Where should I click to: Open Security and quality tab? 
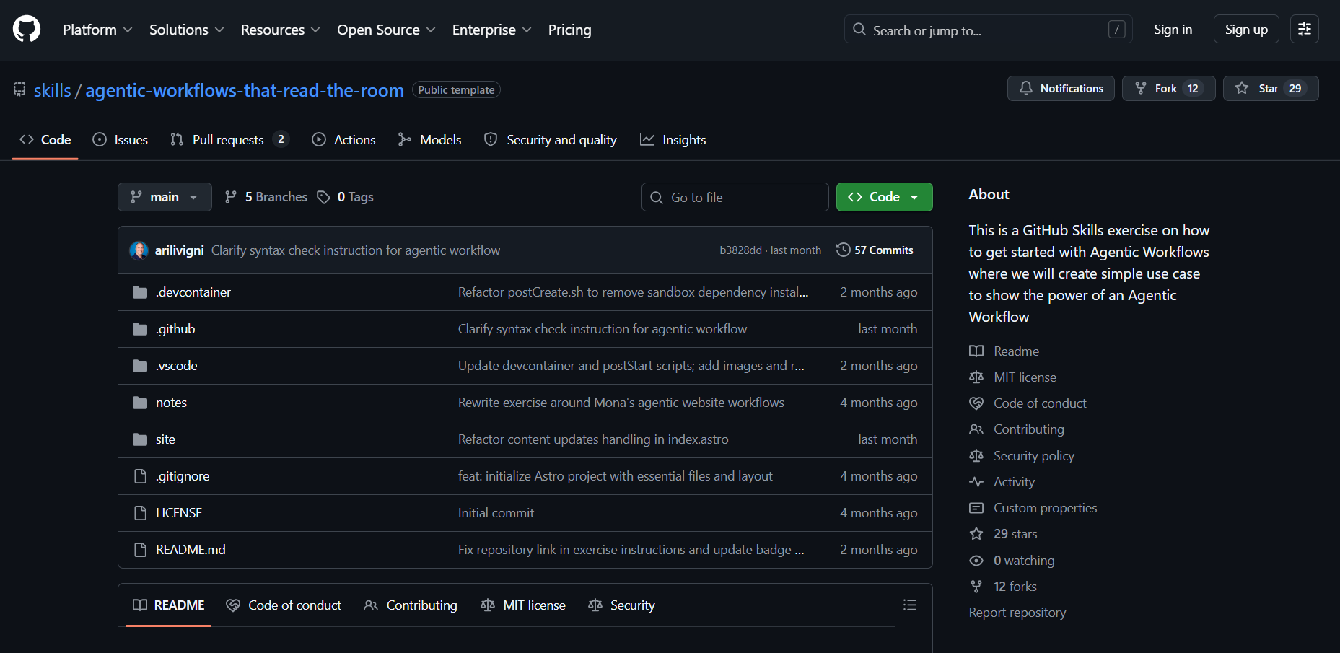pos(551,140)
